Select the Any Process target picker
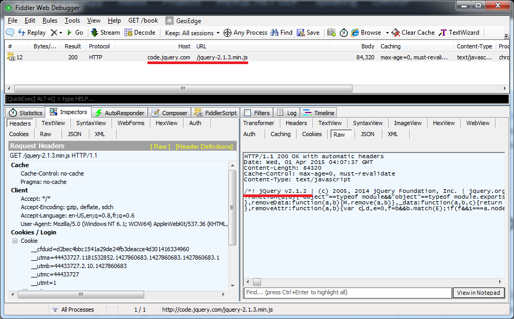The width and height of the screenshot is (514, 319). pyautogui.click(x=245, y=33)
